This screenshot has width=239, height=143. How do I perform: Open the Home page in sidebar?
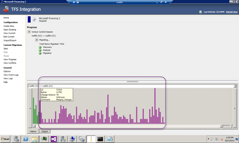[6, 18]
